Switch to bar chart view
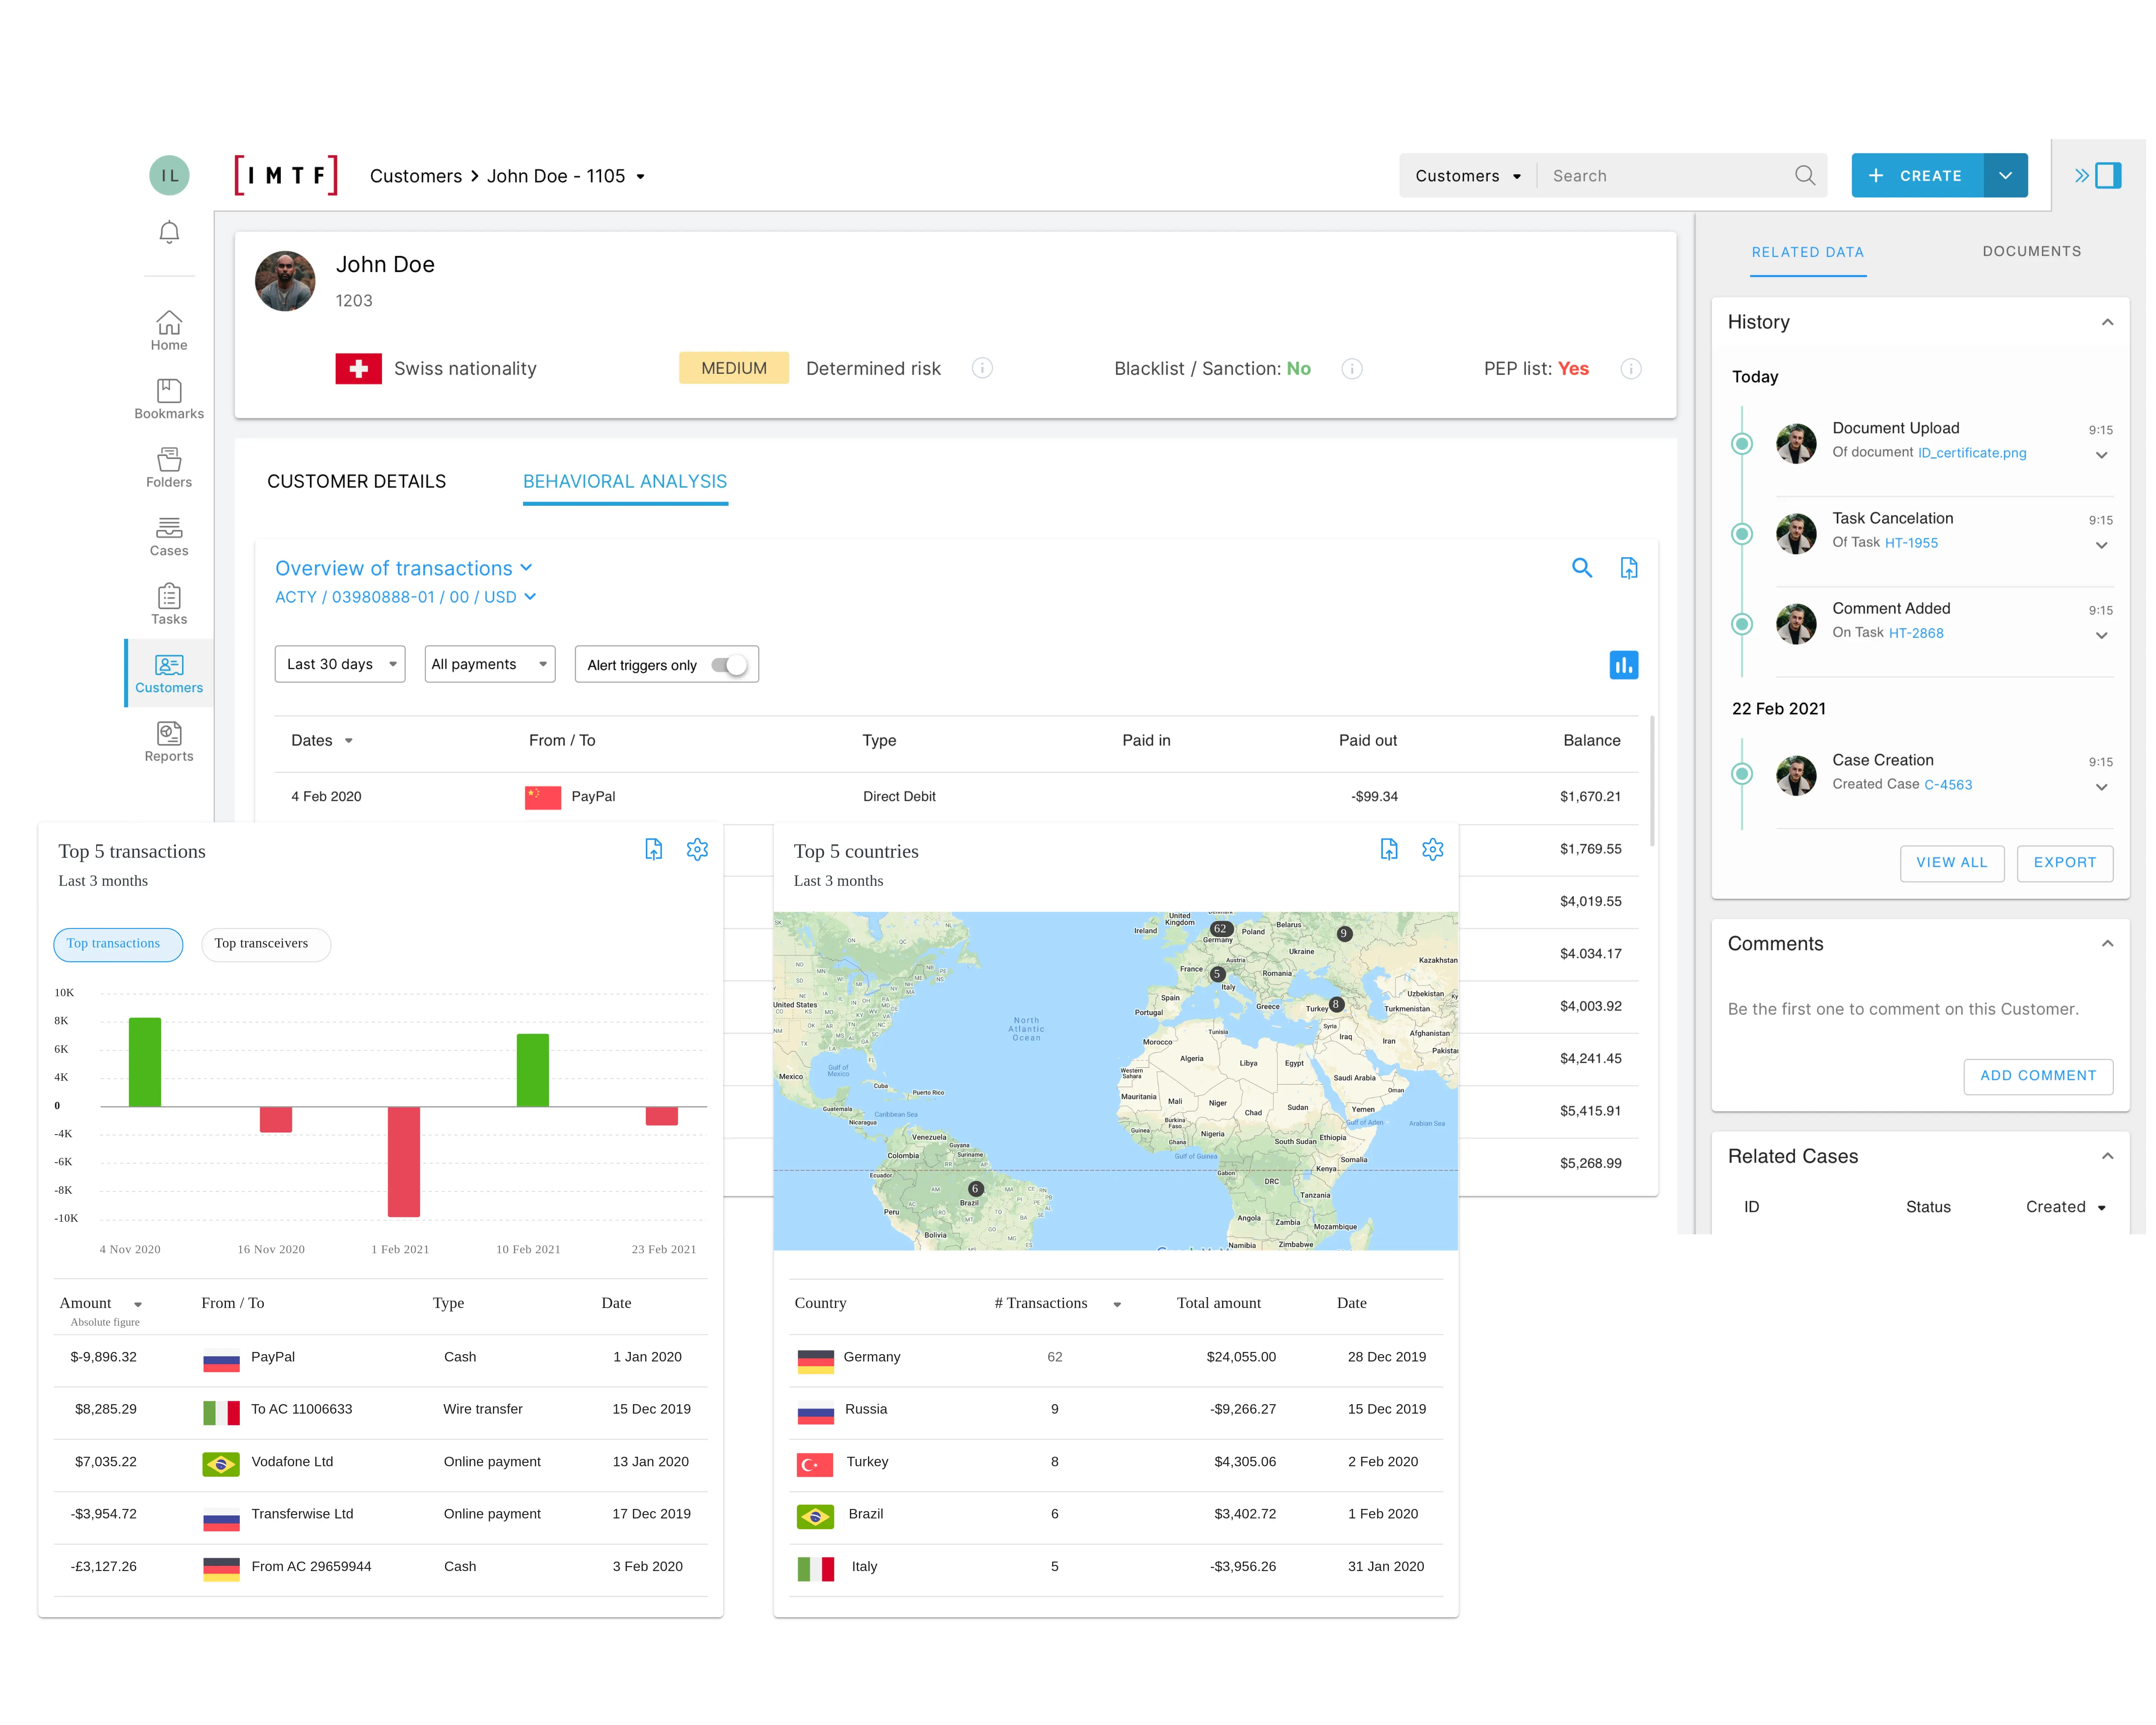2156x1725 pixels. [1623, 665]
